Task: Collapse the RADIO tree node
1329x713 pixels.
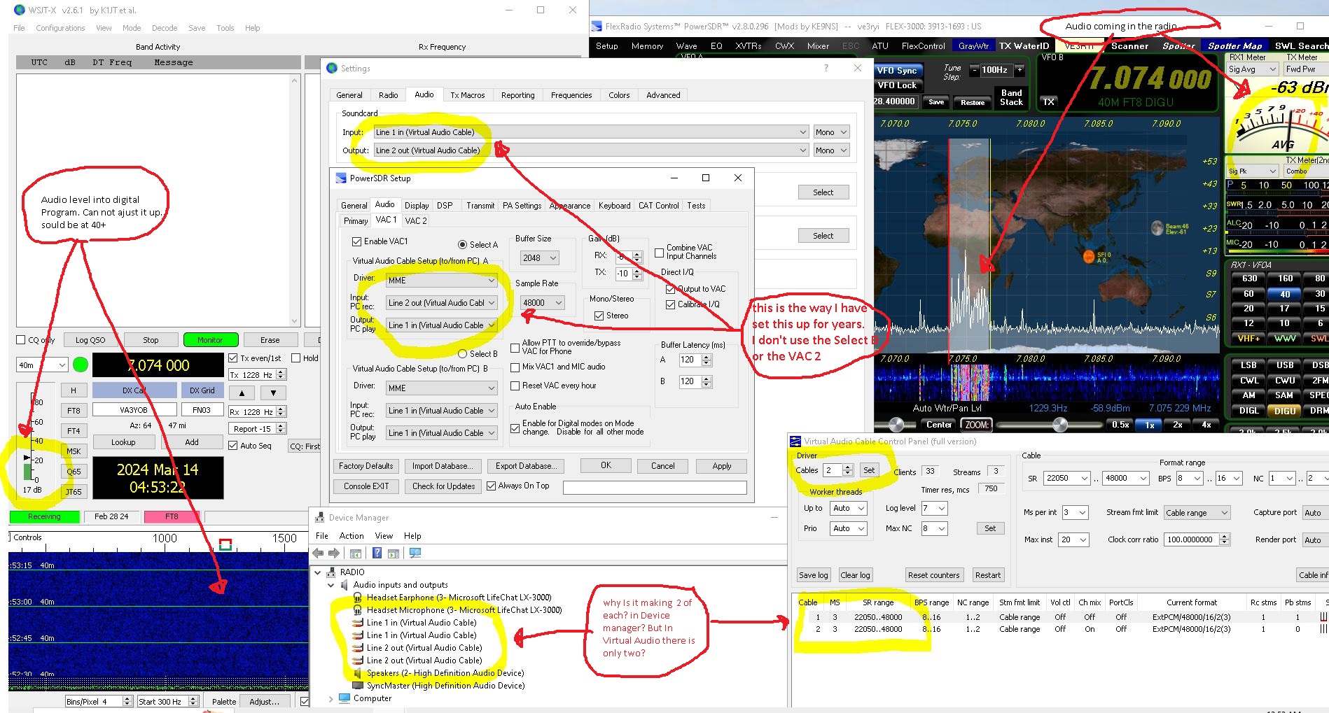Action: point(318,572)
